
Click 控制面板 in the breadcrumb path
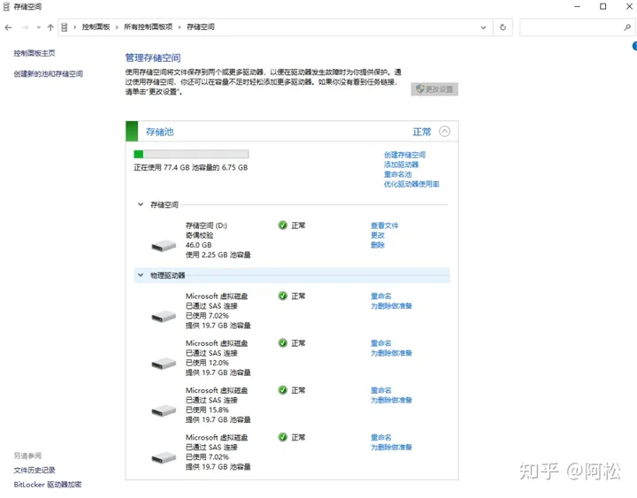(96, 27)
